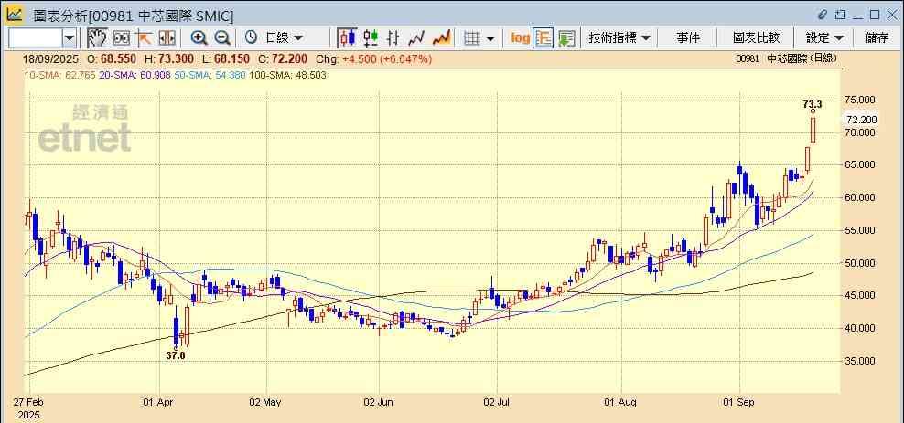Open the 技術指標 dropdown

click(619, 38)
